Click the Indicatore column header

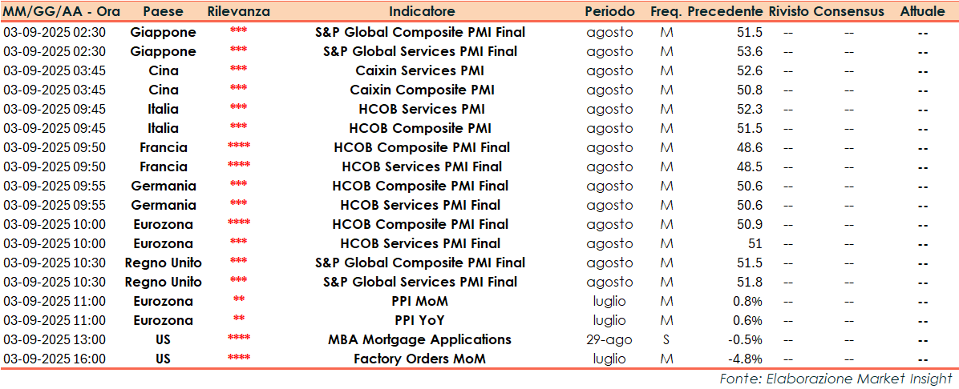[422, 12]
